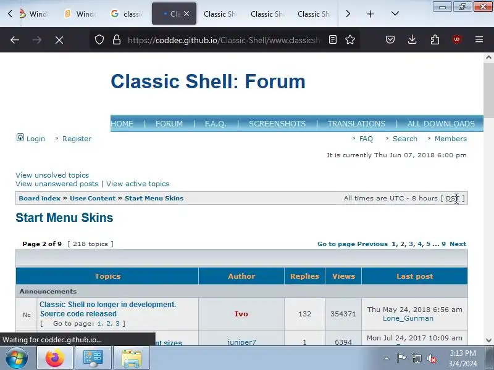
Task: Open the tracking protection shield icon
Action: (99, 39)
